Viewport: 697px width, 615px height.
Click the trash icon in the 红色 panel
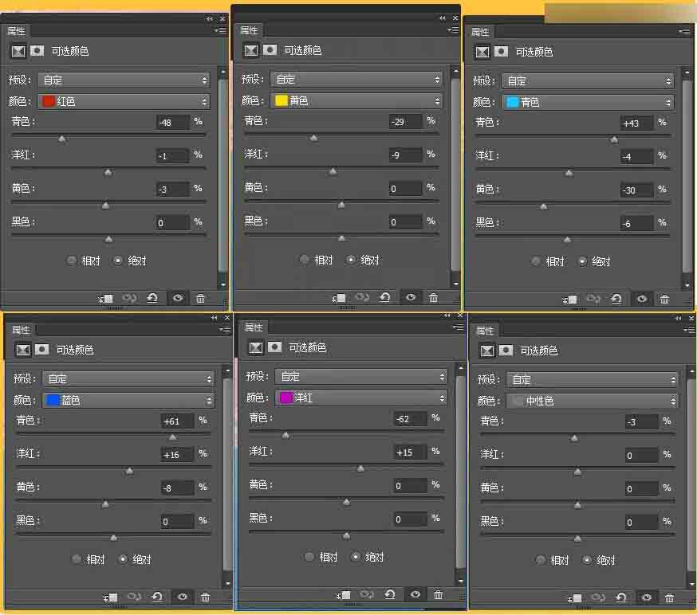[x=200, y=299]
